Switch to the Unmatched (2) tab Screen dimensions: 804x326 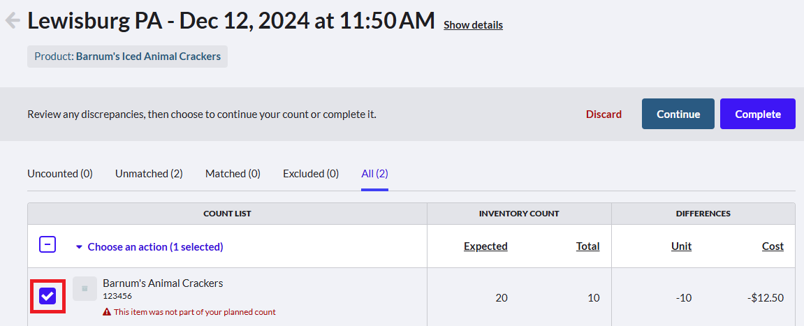[149, 174]
